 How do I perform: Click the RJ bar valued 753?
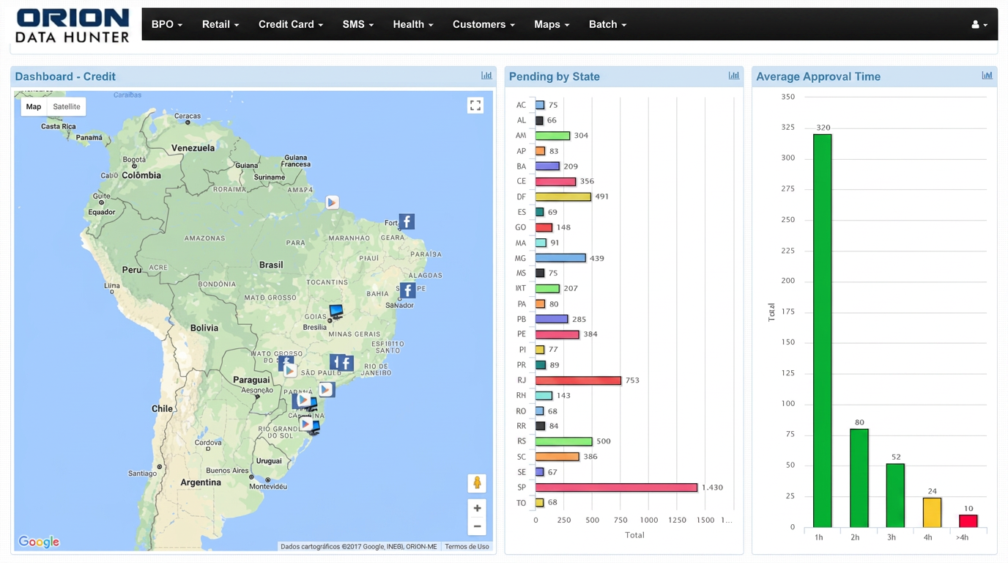point(578,380)
